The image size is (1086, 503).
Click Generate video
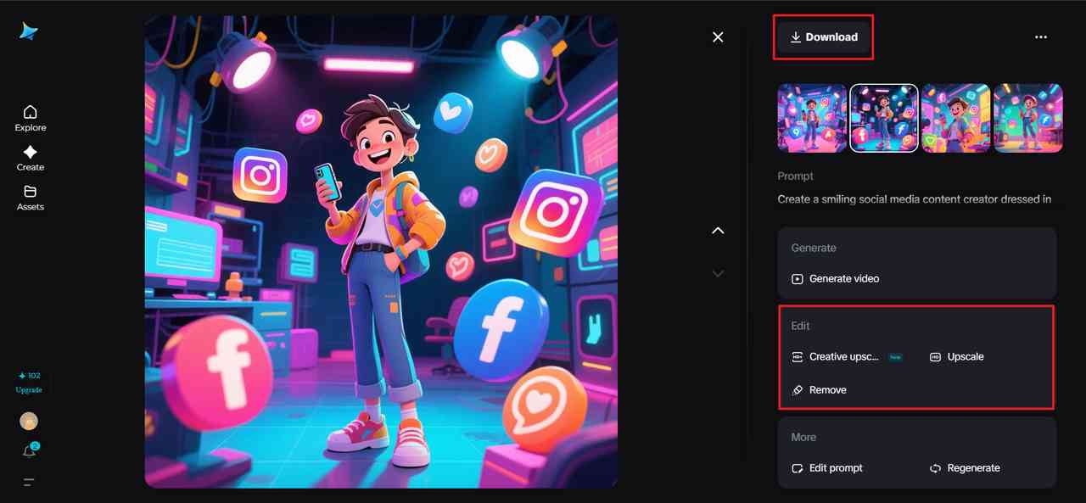coord(835,279)
